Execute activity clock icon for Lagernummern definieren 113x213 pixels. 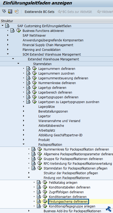pos(35,69)
